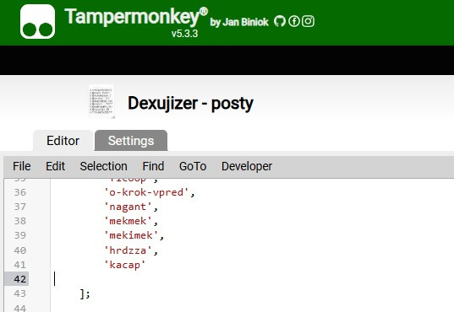Open the Find menu
Screen dimensions: 454x312
(x=153, y=166)
